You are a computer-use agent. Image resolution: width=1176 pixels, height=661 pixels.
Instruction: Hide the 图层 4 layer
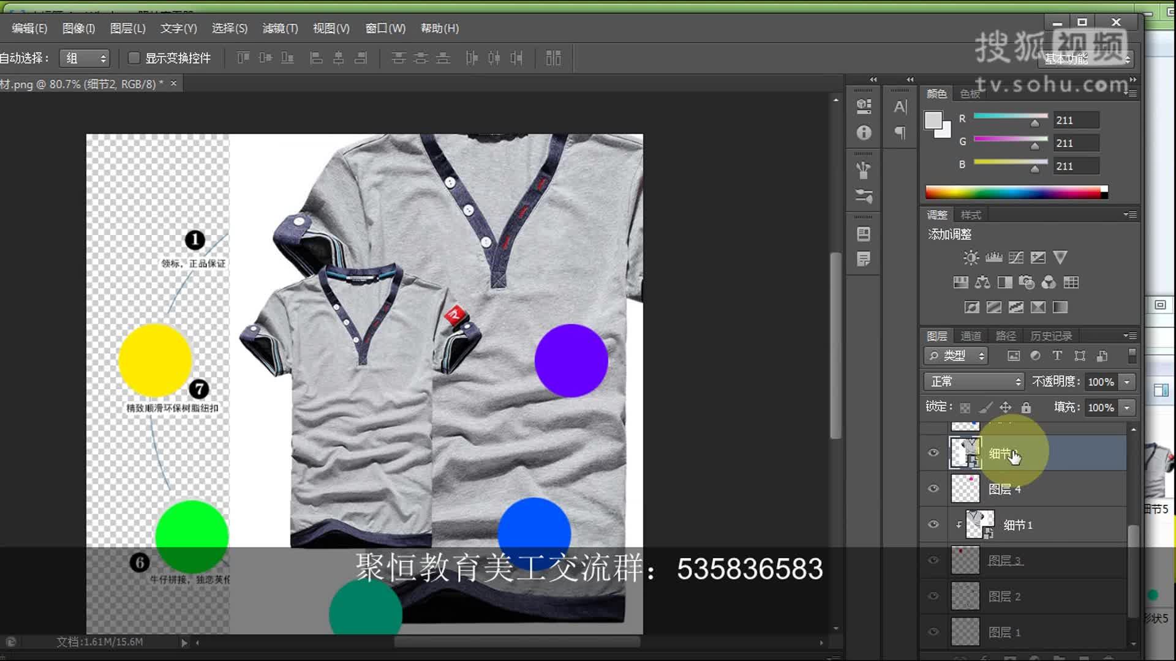(x=933, y=489)
